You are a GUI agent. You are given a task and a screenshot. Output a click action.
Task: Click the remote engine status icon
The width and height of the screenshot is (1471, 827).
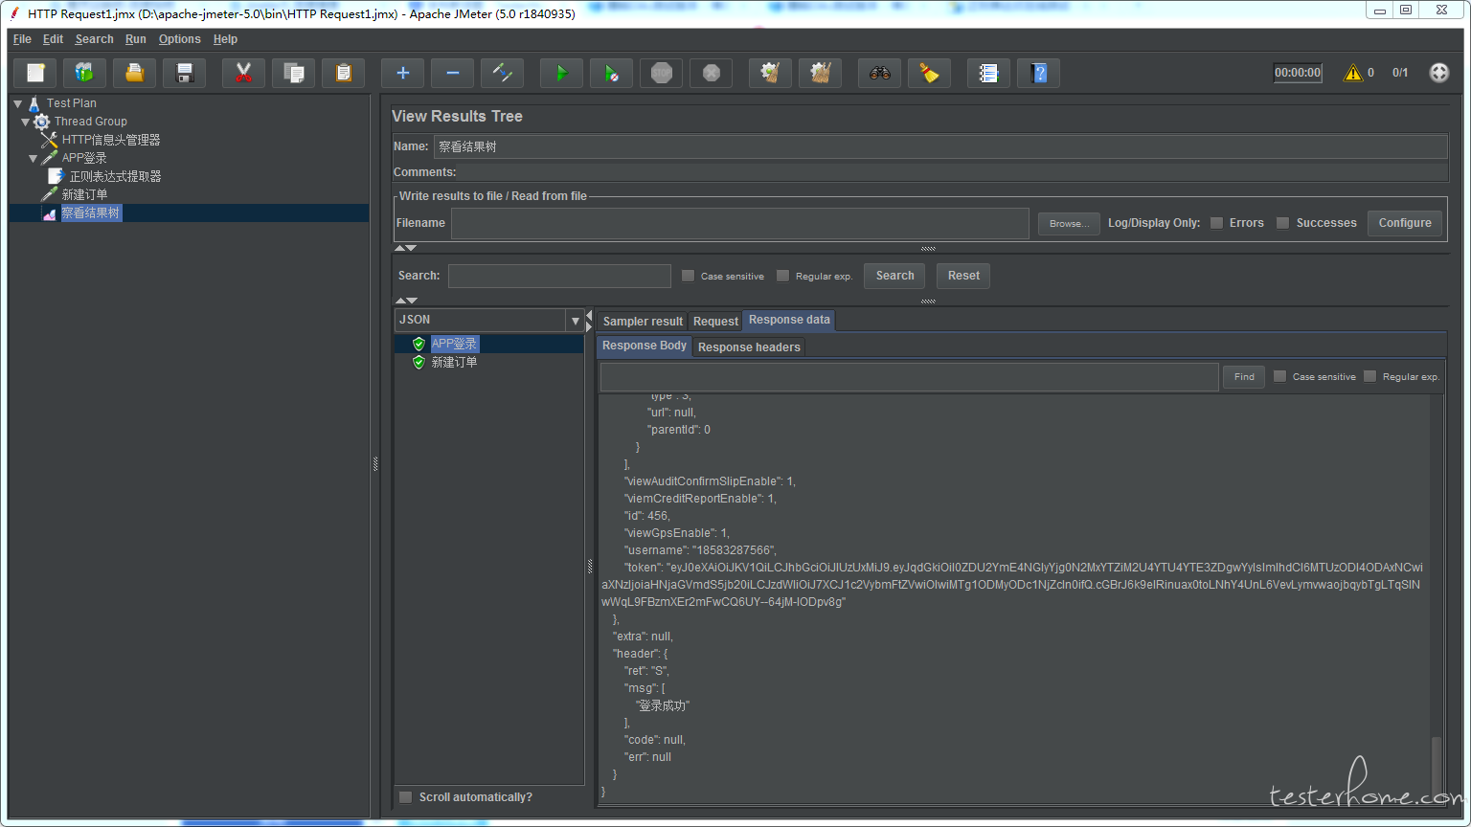pyautogui.click(x=1438, y=73)
